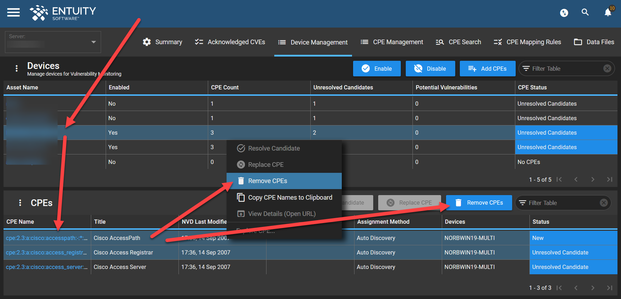Image resolution: width=621 pixels, height=299 pixels.
Task: Click the Remove CPEs toolbar button
Action: [479, 203]
